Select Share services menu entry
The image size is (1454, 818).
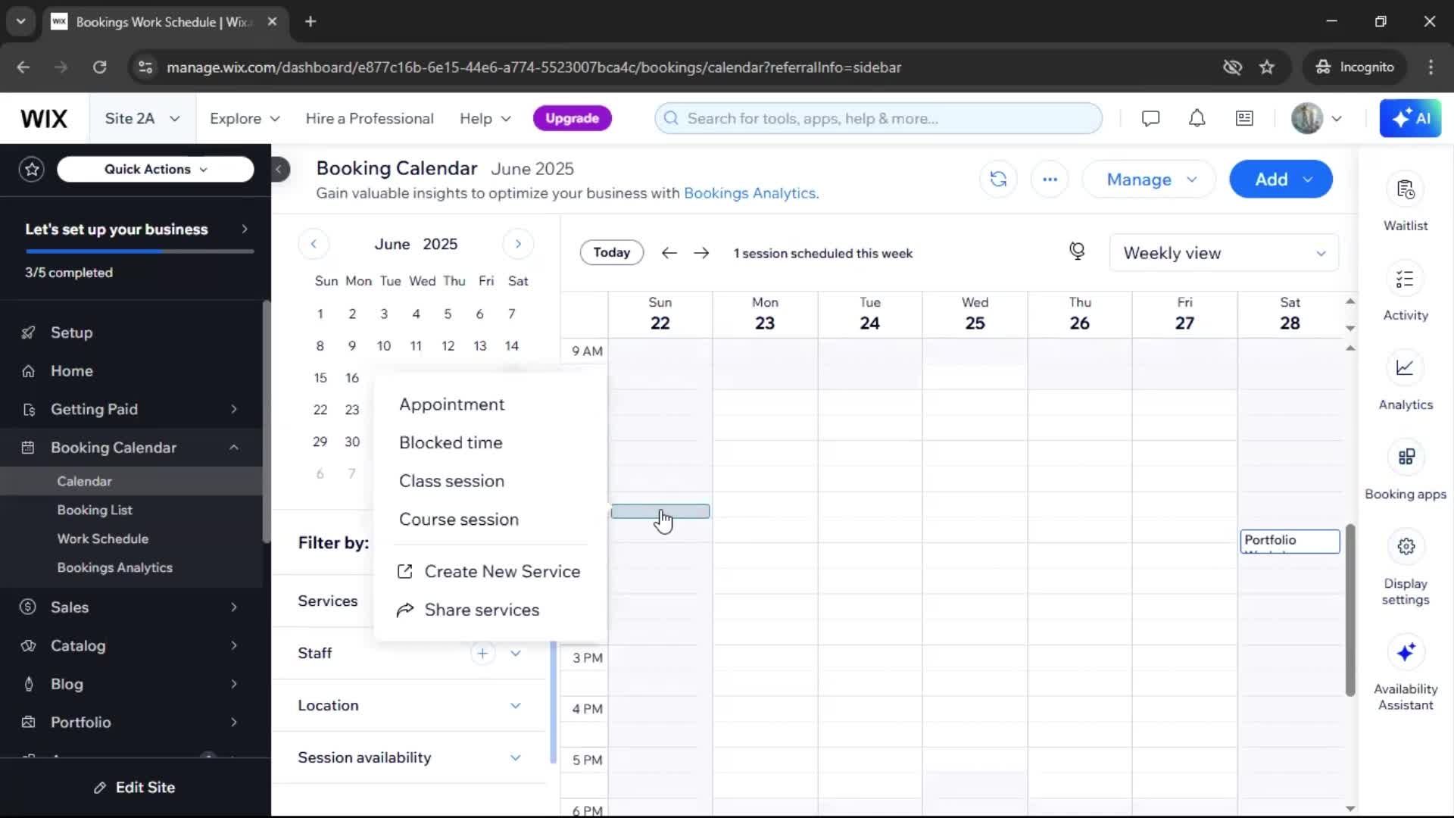468,610
